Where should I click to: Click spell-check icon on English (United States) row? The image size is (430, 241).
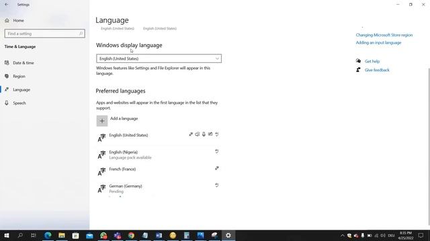pyautogui.click(x=216, y=134)
